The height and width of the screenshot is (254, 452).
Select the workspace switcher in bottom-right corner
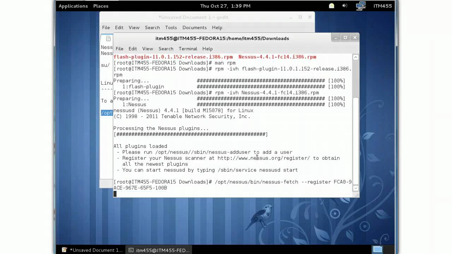pyautogui.click(x=377, y=249)
